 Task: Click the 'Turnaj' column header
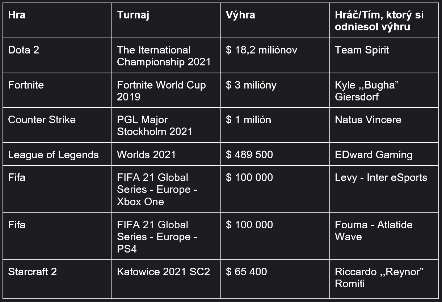coord(166,21)
